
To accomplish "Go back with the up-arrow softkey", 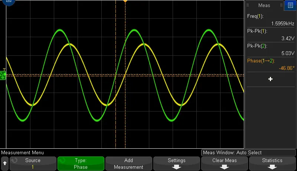I will pos(5,164).
